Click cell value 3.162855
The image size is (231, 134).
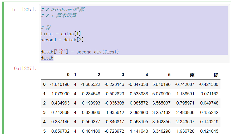pos(161,122)
